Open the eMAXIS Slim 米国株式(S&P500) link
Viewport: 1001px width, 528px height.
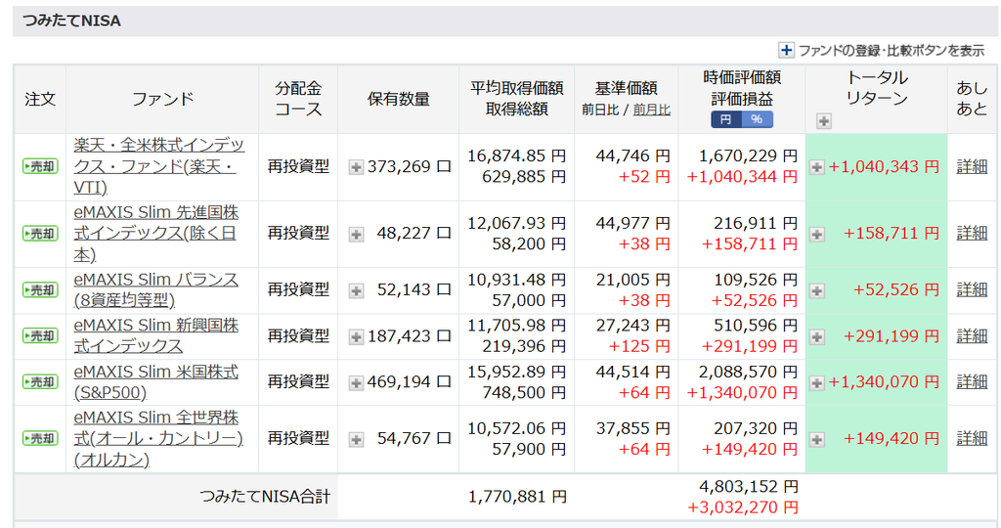click(x=156, y=381)
